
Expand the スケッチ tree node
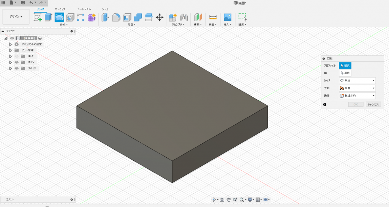point(10,68)
